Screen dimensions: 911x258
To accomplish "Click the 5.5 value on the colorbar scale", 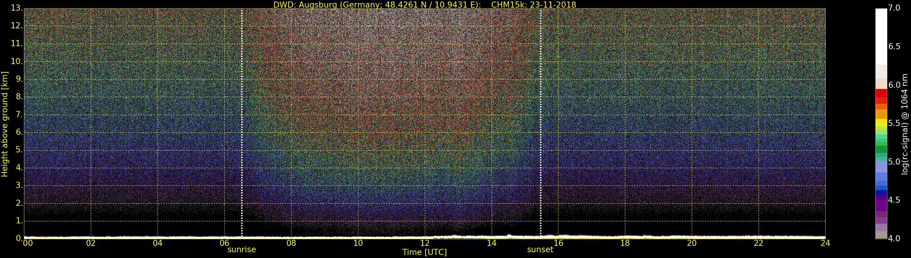I will click(894, 123).
